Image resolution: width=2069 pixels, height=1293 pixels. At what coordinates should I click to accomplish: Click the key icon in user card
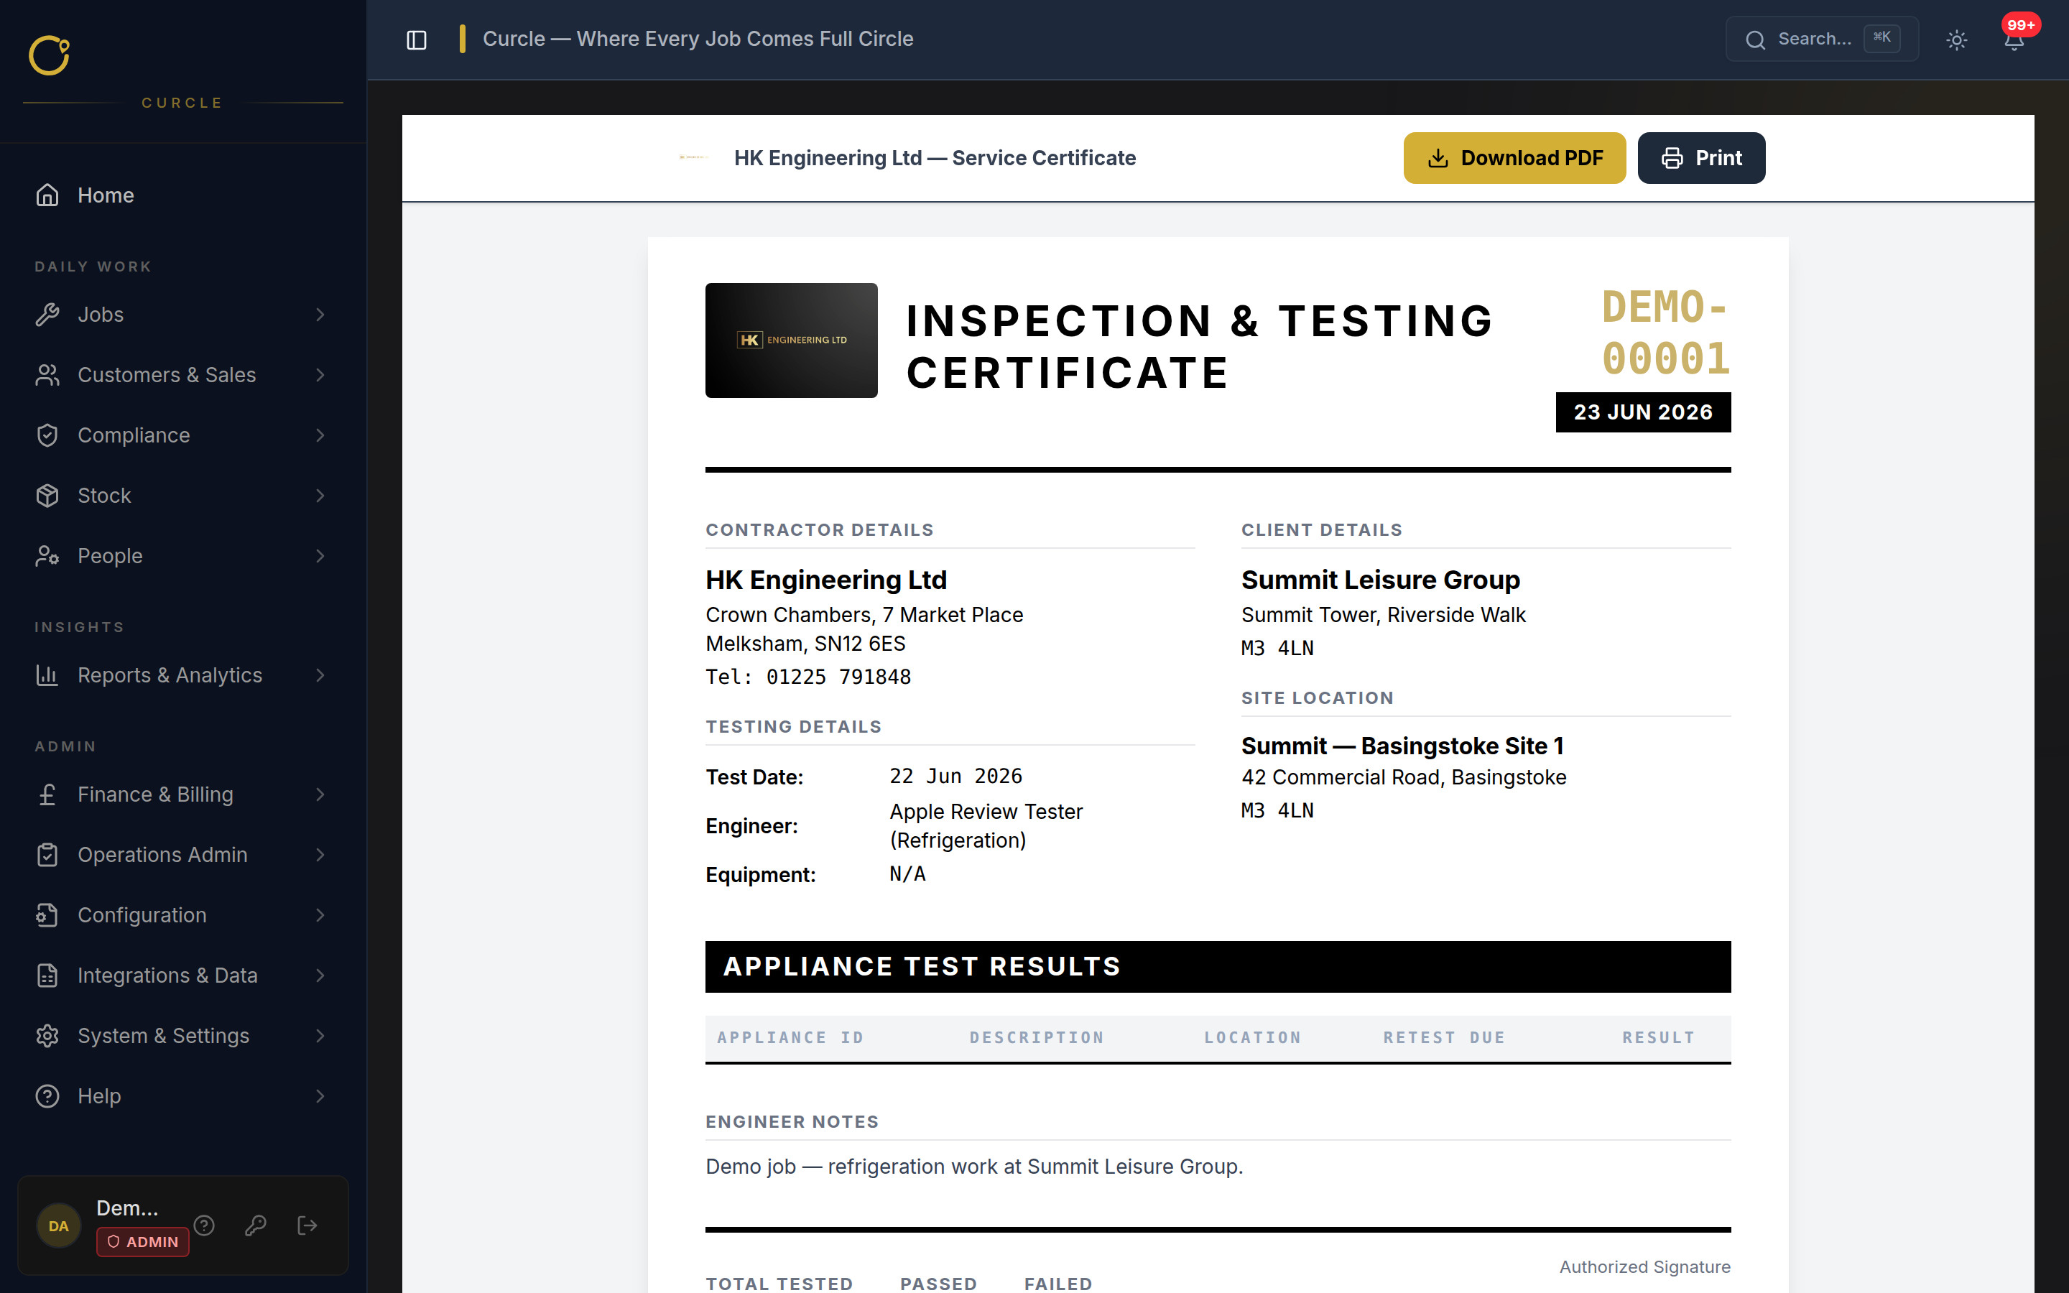[256, 1225]
